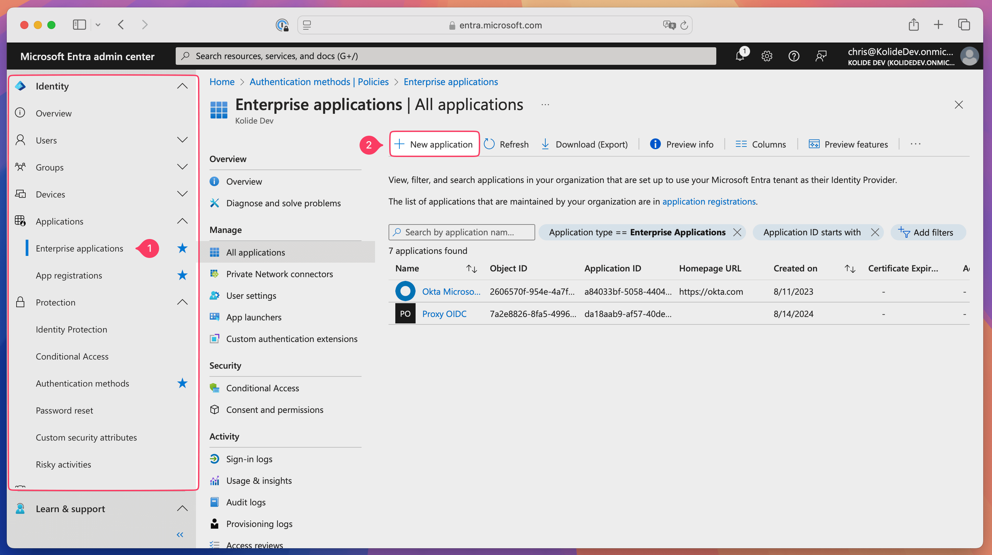Open portal settings gear icon
992x555 pixels.
pyautogui.click(x=767, y=56)
